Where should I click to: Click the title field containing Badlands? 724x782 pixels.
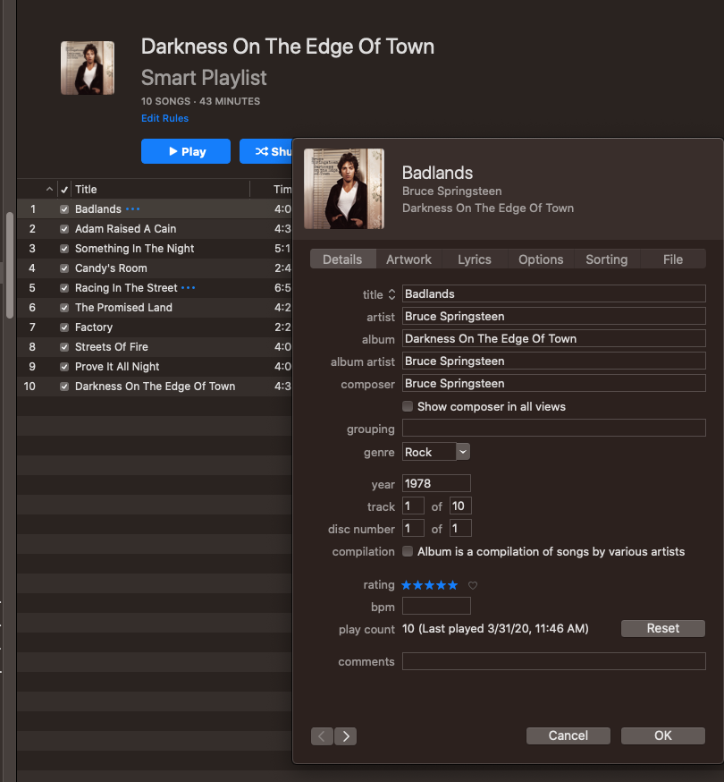(553, 293)
